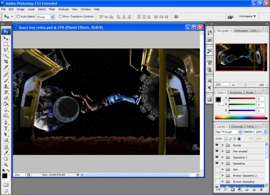The height and width of the screenshot is (195, 270).
Task: Select the Blur tool
Action: click(6, 110)
